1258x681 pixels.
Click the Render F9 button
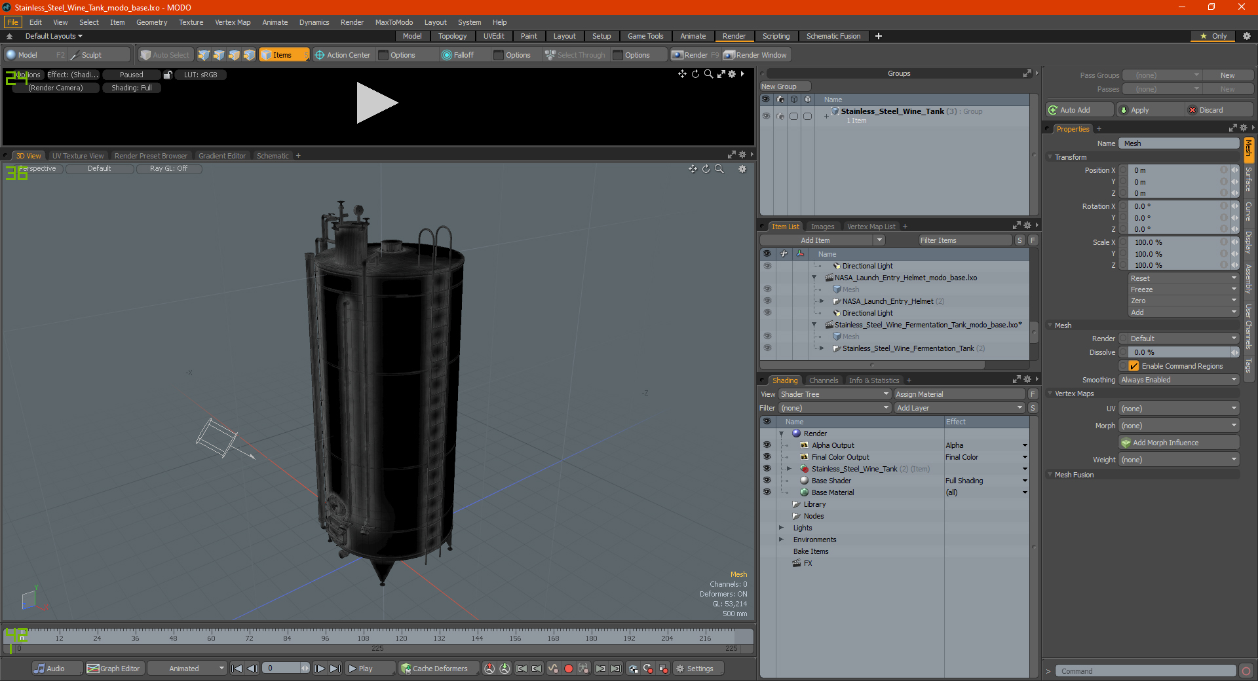pyautogui.click(x=695, y=55)
